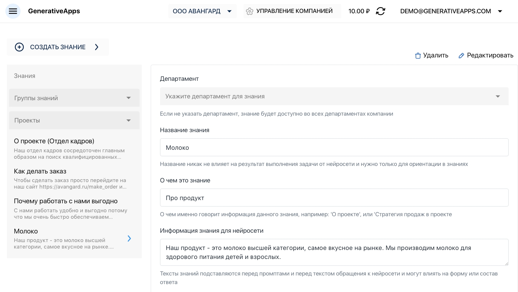This screenshot has height=292, width=518.
Task: Select the О проекте (Отдел кадров) knowledge item
Action: coord(74,149)
